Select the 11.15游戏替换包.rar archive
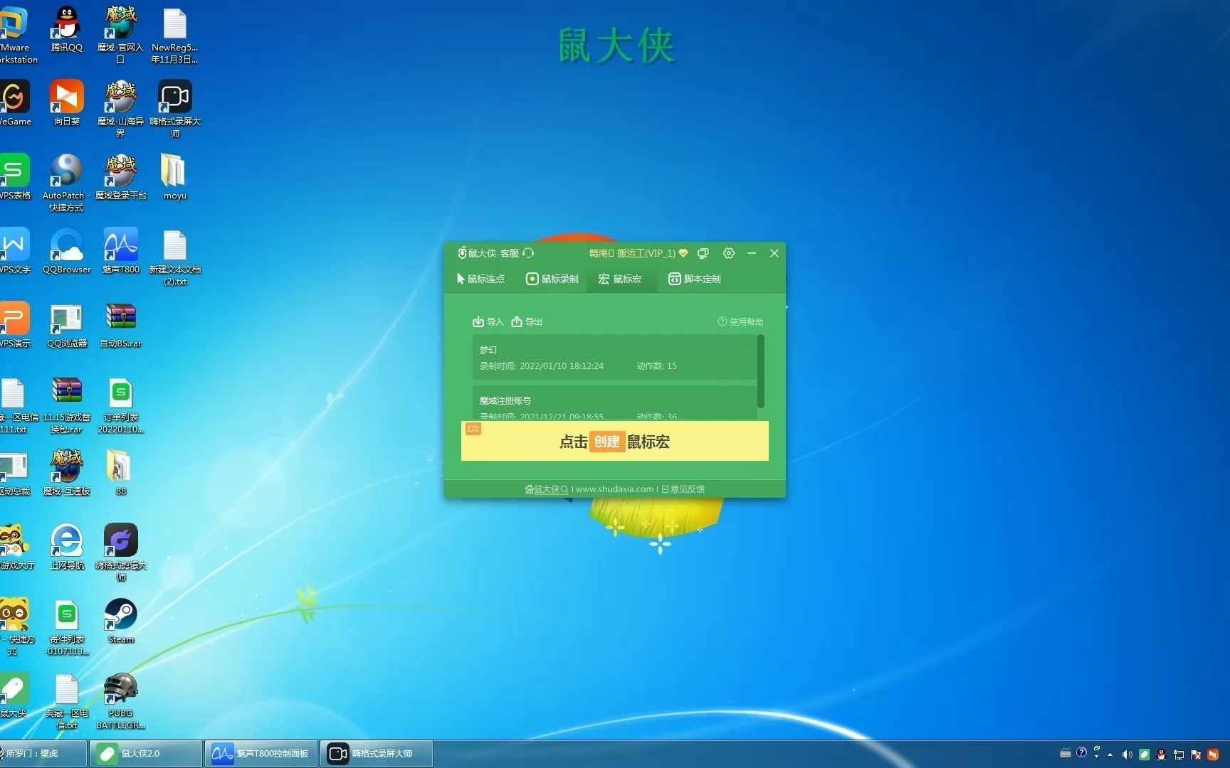 click(x=66, y=405)
